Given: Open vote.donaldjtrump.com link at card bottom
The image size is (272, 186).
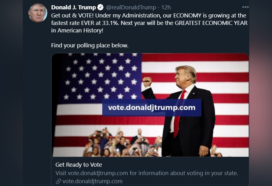Looking at the screenshot, I should click(92, 181).
